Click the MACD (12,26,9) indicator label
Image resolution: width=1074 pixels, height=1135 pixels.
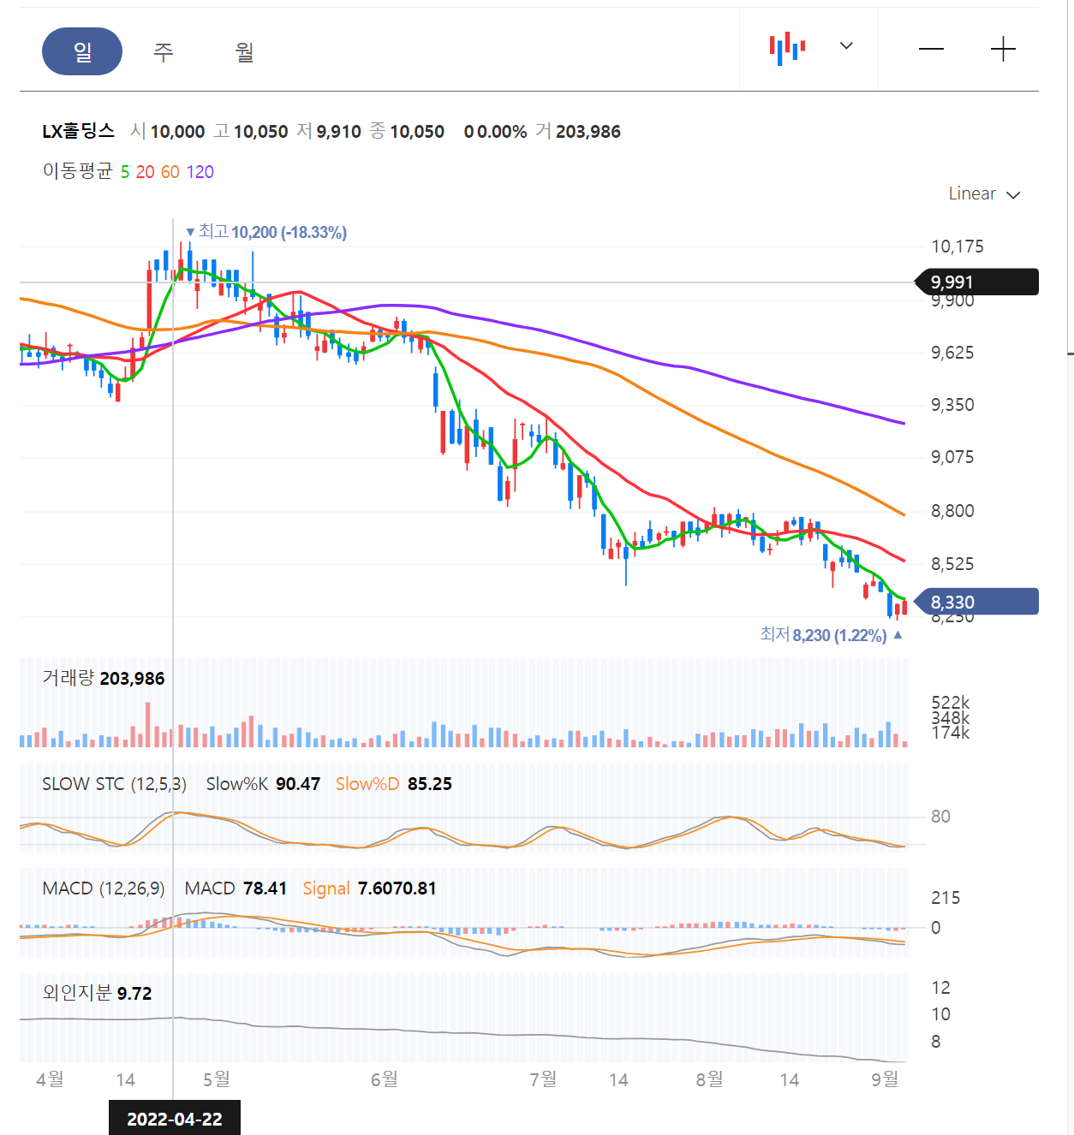tap(104, 888)
